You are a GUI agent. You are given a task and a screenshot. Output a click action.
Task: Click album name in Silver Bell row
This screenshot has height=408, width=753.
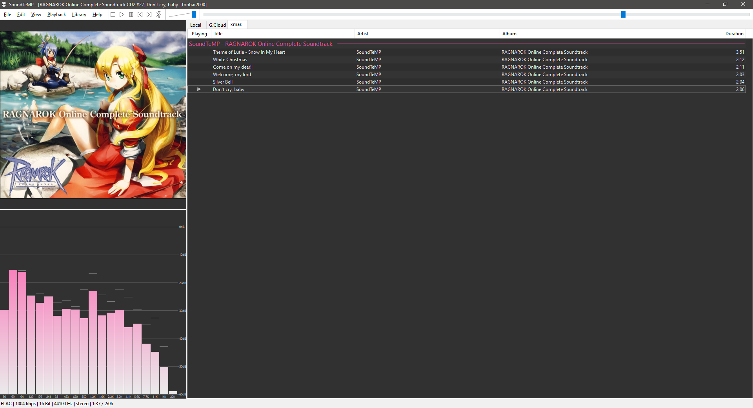point(544,82)
